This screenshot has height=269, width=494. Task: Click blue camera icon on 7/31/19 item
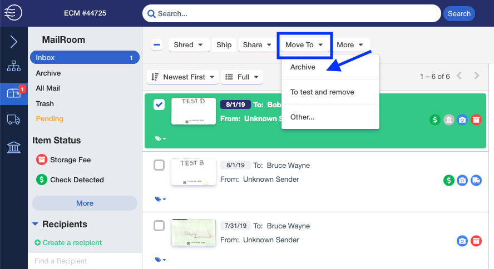pos(462,241)
